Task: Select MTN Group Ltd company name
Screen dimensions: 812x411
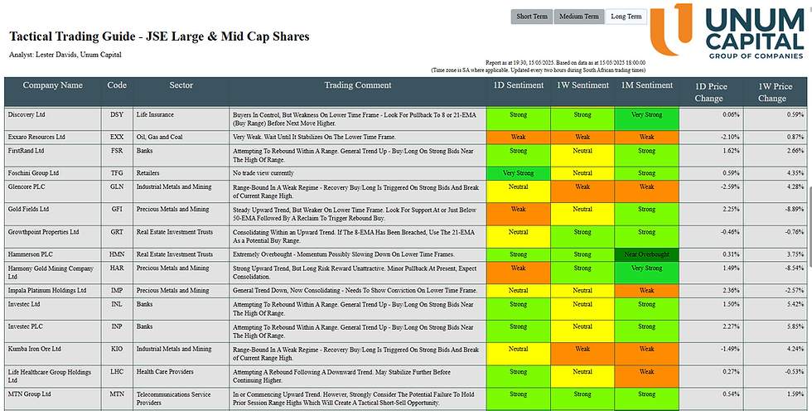Action: point(30,394)
